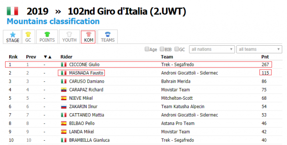Open rider CICCONE Giulio's page
Screen dimensions: 287x145
tap(84, 65)
